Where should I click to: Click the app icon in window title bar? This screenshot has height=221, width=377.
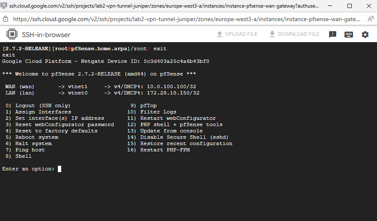5,6
